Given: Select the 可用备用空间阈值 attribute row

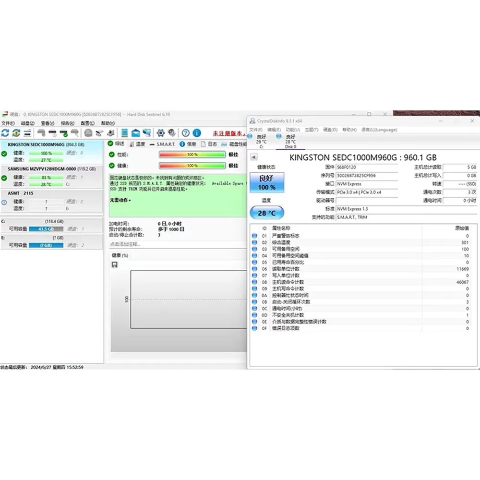Looking at the screenshot, I should pos(360,256).
